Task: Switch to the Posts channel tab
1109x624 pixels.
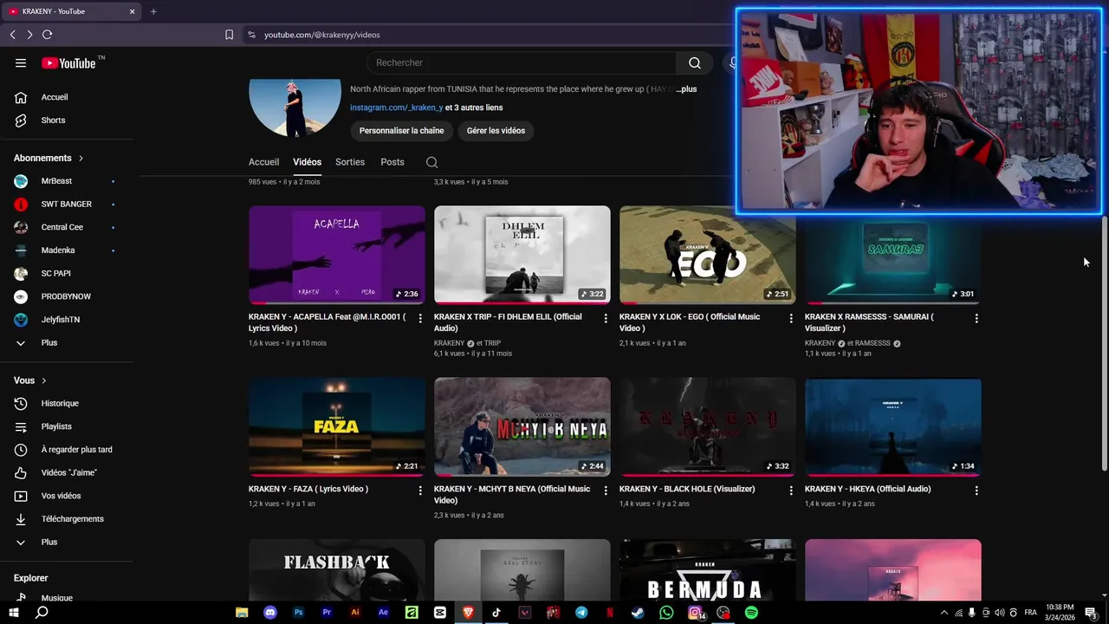Action: [x=392, y=162]
